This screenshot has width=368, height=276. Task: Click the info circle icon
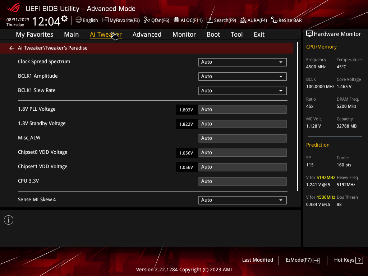tap(9, 220)
